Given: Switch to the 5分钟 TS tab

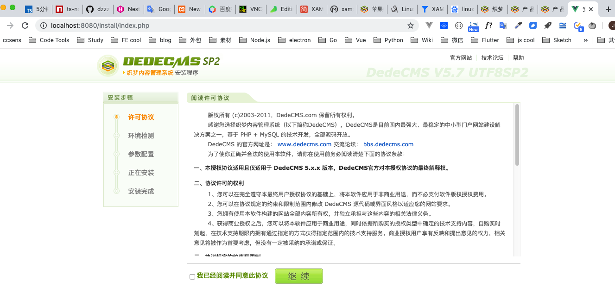Looking at the screenshot, I should 37,9.
